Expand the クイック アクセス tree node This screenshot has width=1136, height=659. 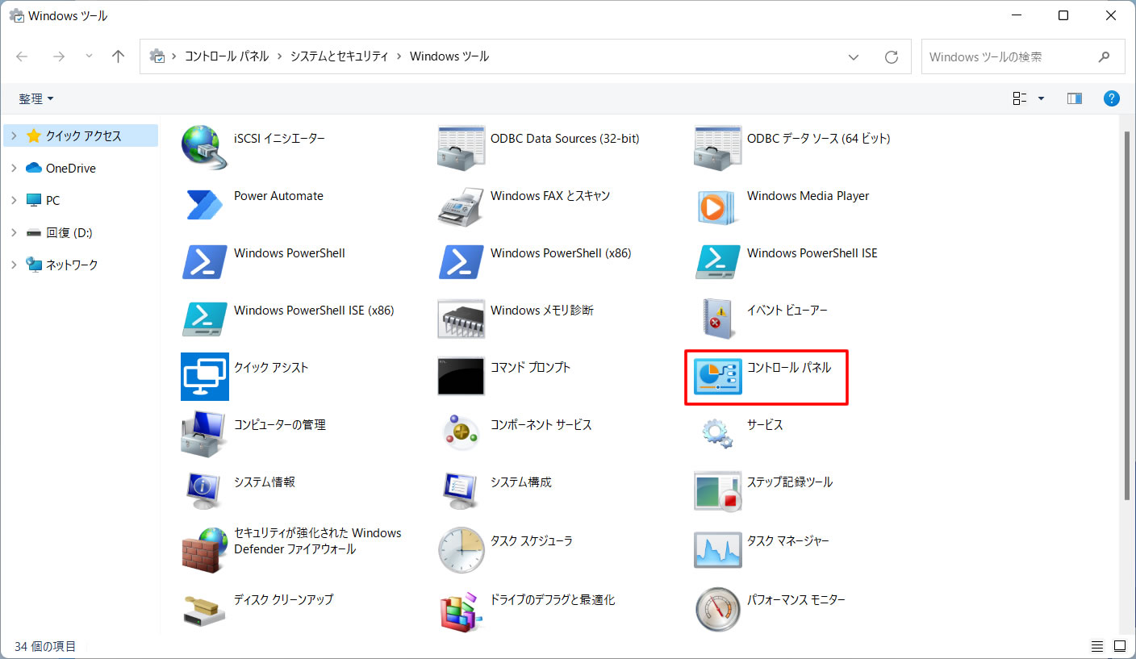pyautogui.click(x=14, y=136)
